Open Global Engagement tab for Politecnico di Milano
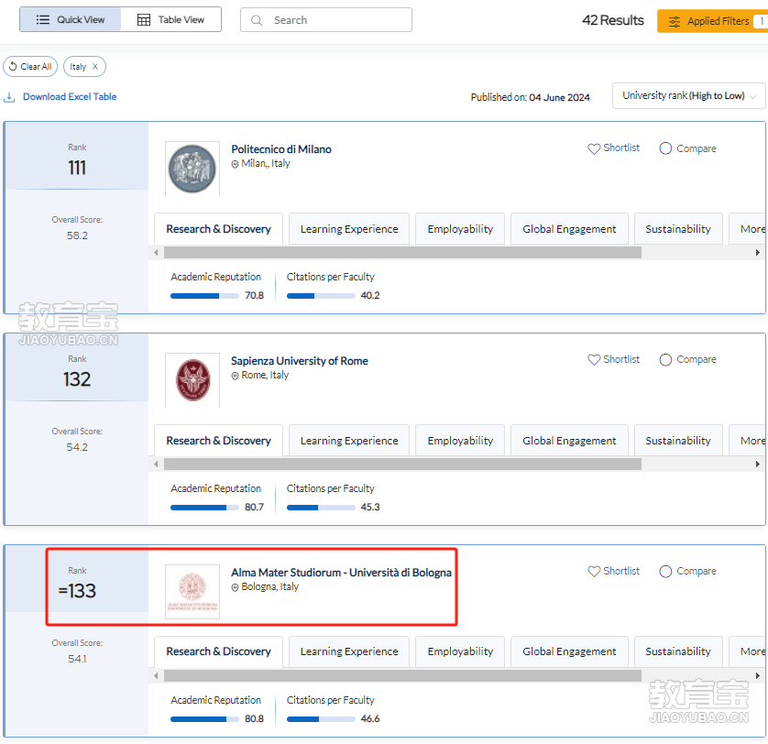 (569, 229)
